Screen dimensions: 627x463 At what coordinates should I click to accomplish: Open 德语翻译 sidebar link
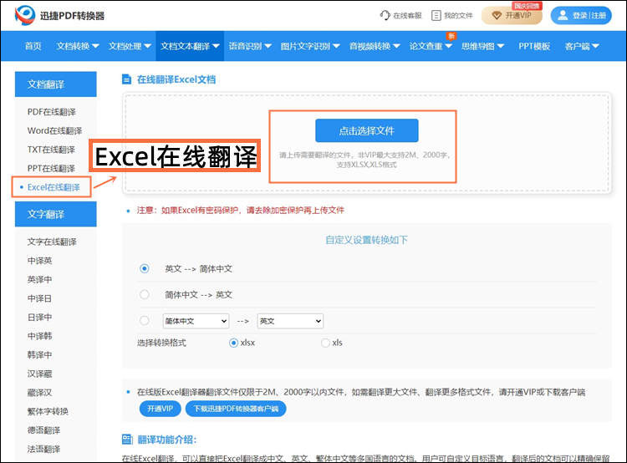44,430
